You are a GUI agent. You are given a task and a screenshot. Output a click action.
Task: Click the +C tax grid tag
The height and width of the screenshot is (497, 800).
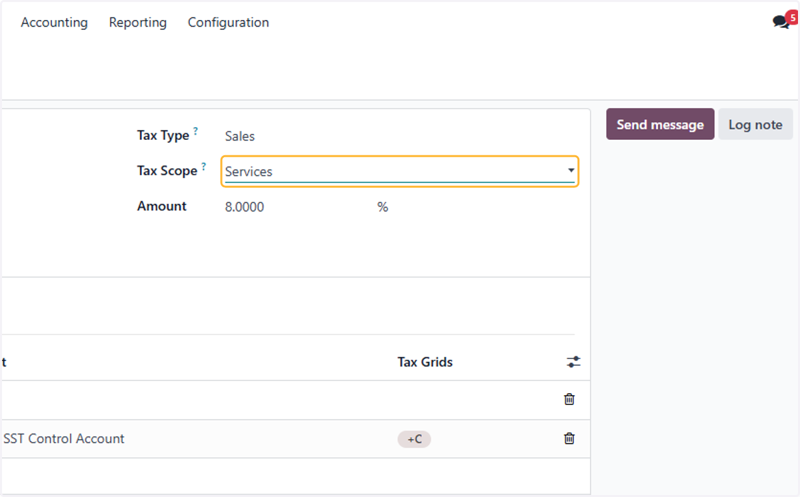pyautogui.click(x=415, y=439)
